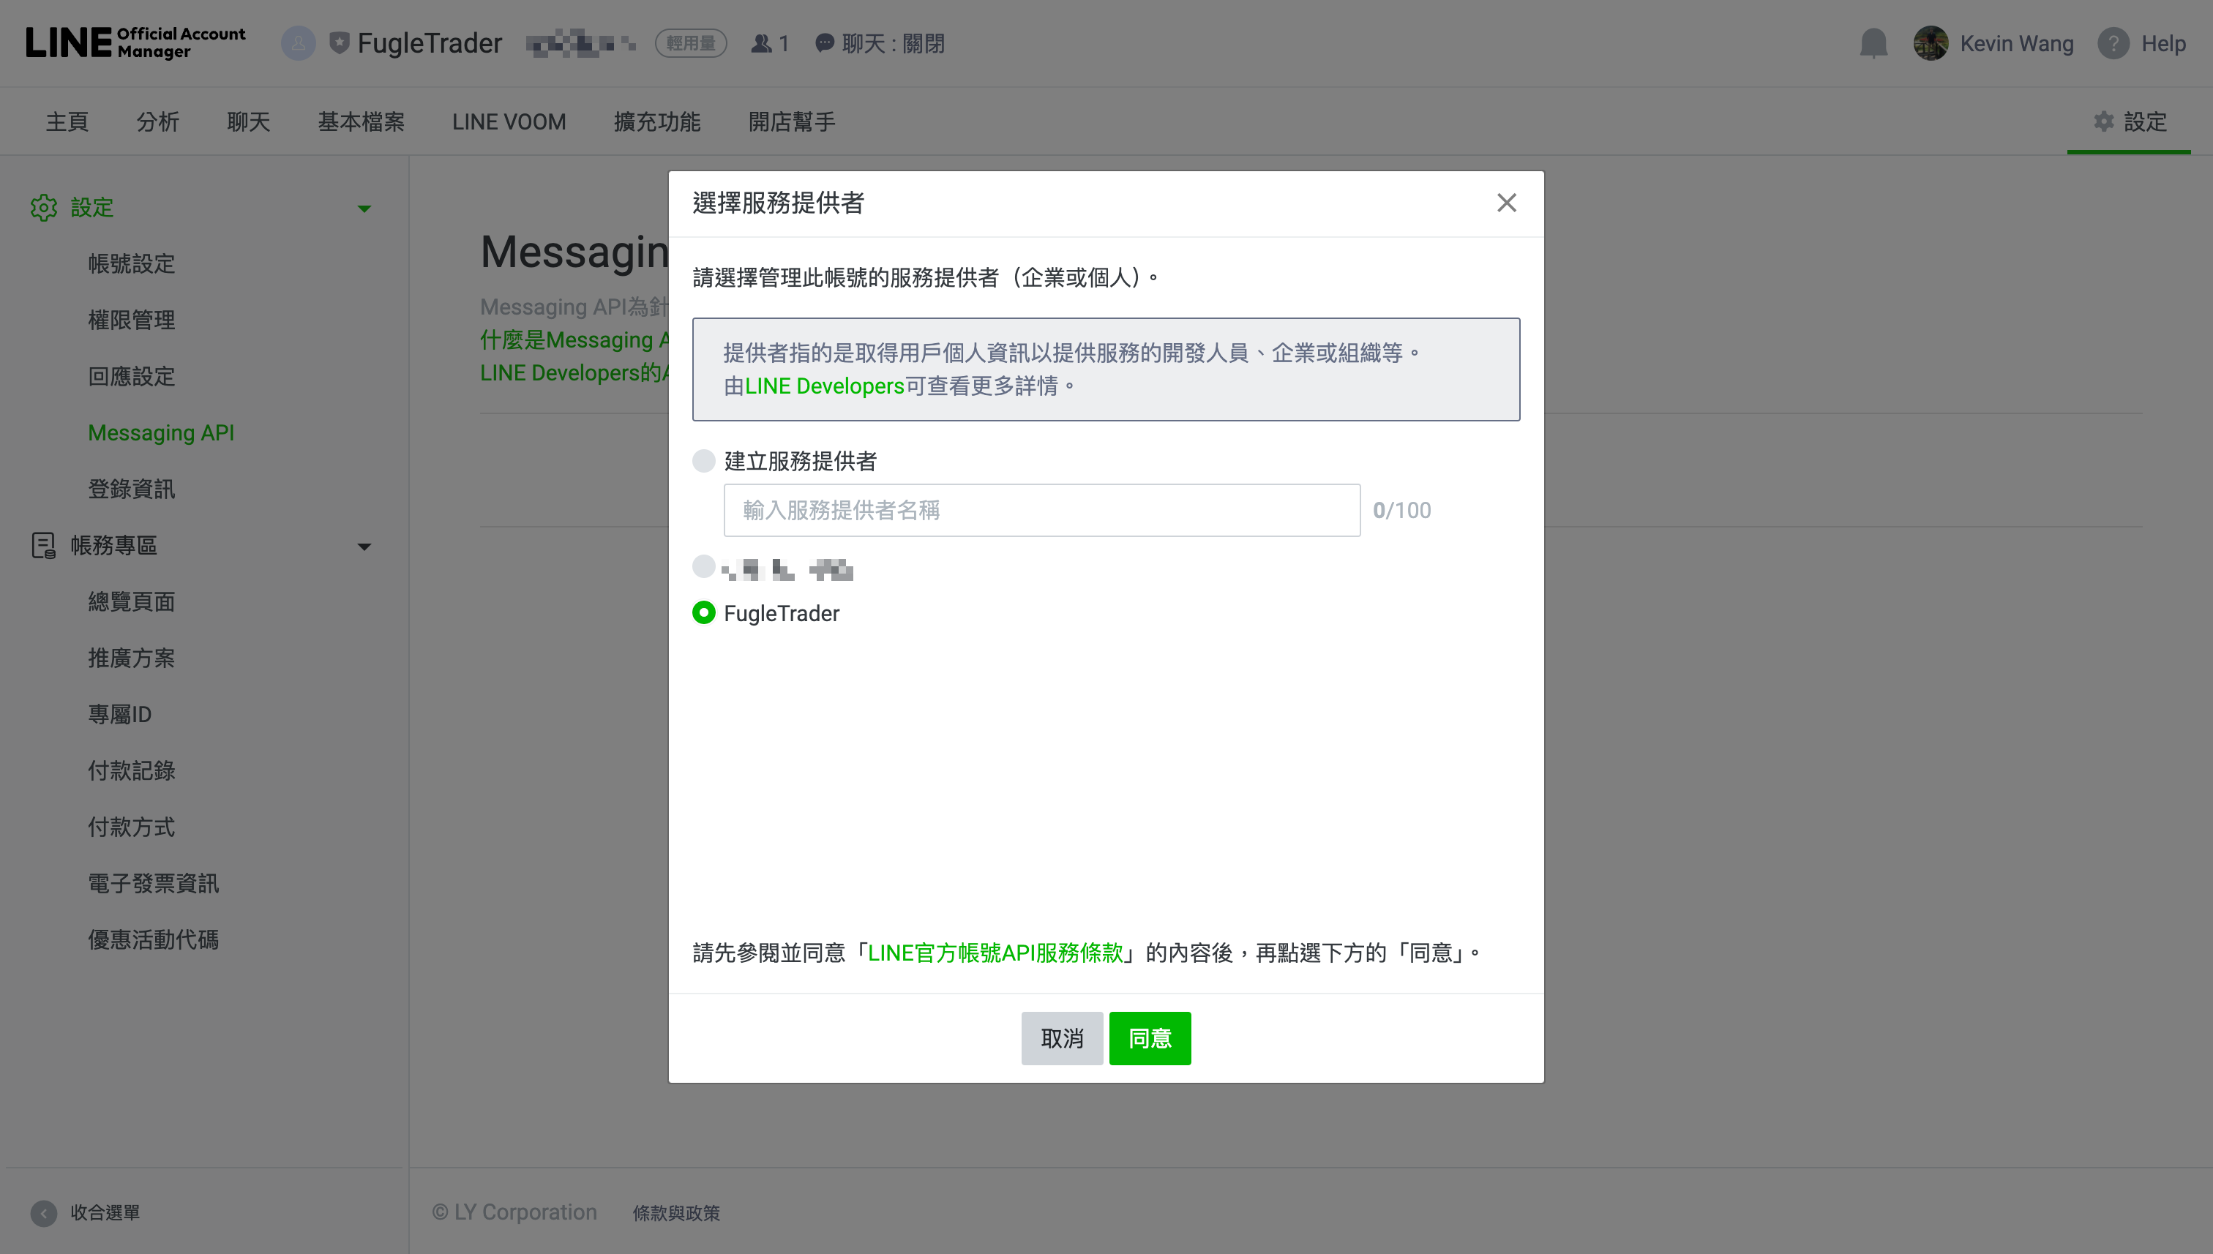Click the FugleTrader account avatar icon
The image size is (2213, 1254).
298,43
